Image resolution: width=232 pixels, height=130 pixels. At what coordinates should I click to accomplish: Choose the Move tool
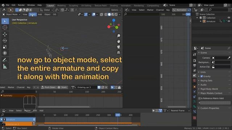5,34
